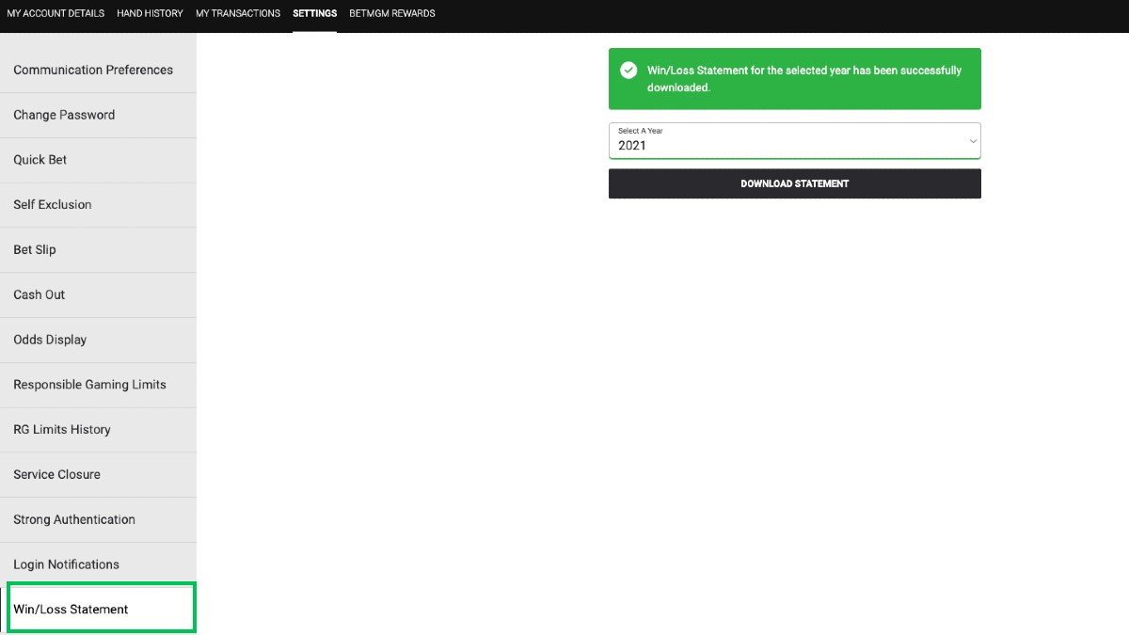Select Service Closure option

(98, 475)
